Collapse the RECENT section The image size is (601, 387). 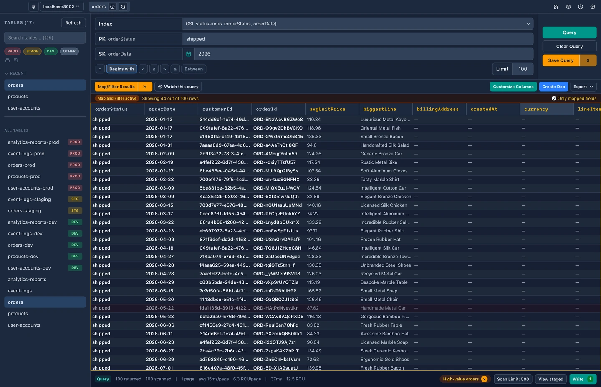click(x=15, y=73)
